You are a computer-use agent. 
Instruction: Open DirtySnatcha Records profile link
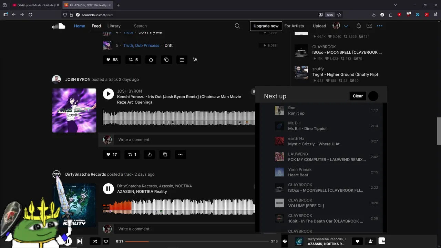pos(85,174)
